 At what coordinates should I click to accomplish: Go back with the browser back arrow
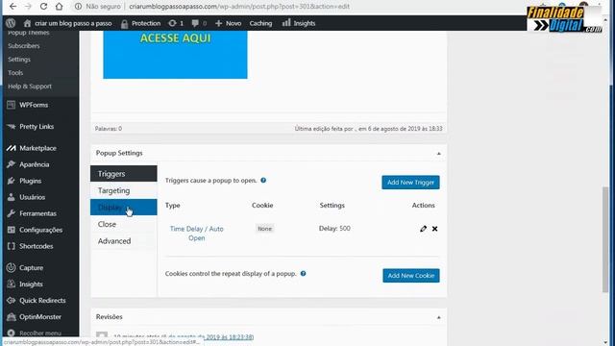pos(12,7)
